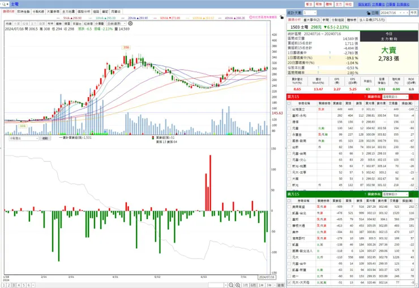Open the 分點追蹤 tab
The image size is (419, 288).
click(x=338, y=20)
